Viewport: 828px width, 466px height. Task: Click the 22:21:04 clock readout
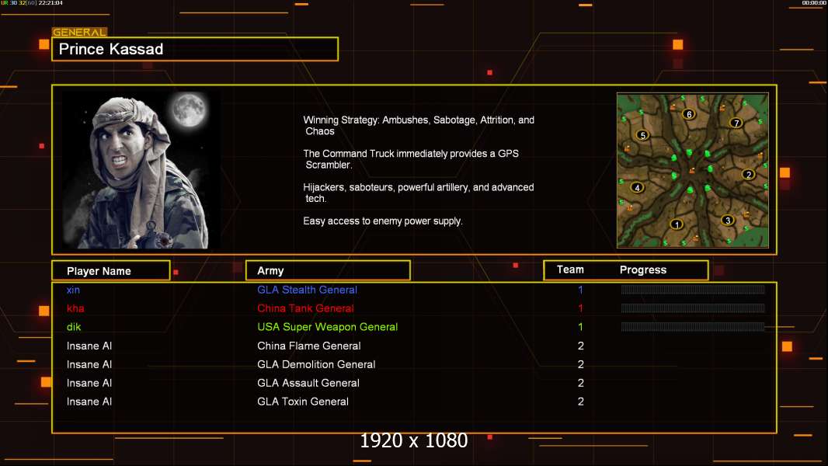point(50,3)
